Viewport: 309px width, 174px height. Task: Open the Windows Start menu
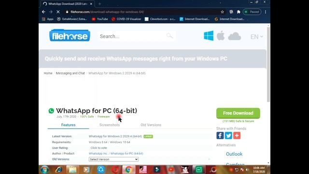click(x=45, y=170)
